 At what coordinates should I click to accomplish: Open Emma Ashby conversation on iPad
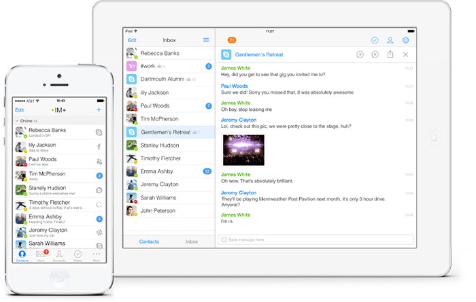point(169,171)
